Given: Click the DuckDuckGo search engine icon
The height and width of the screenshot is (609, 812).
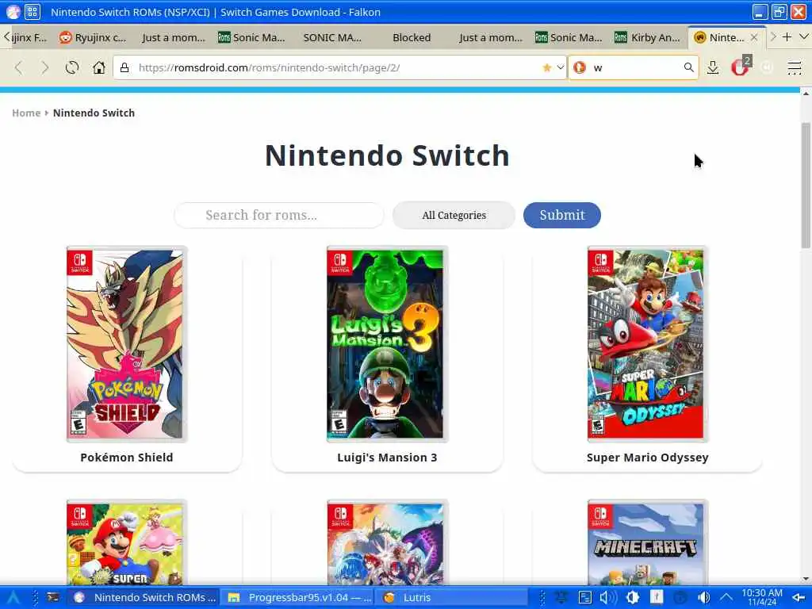Looking at the screenshot, I should click(580, 67).
